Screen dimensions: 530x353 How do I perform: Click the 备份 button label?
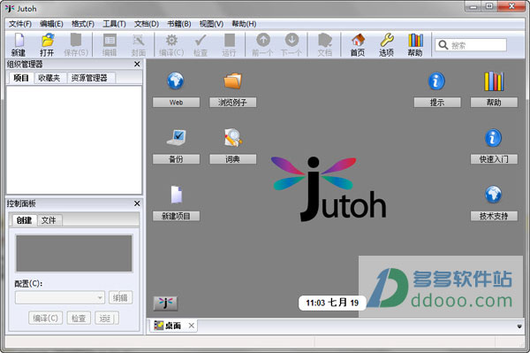coord(176,159)
